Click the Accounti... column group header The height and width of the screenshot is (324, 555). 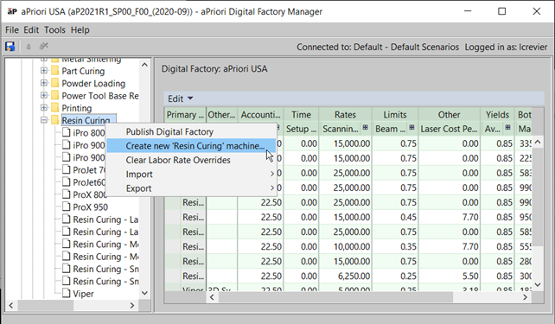click(x=260, y=115)
